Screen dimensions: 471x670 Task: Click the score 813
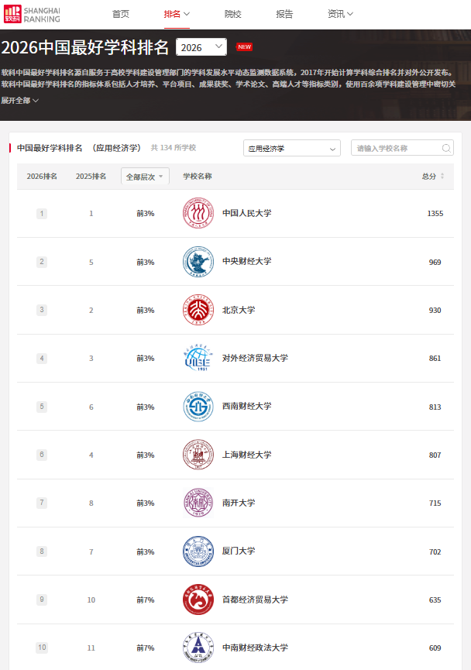[435, 407]
